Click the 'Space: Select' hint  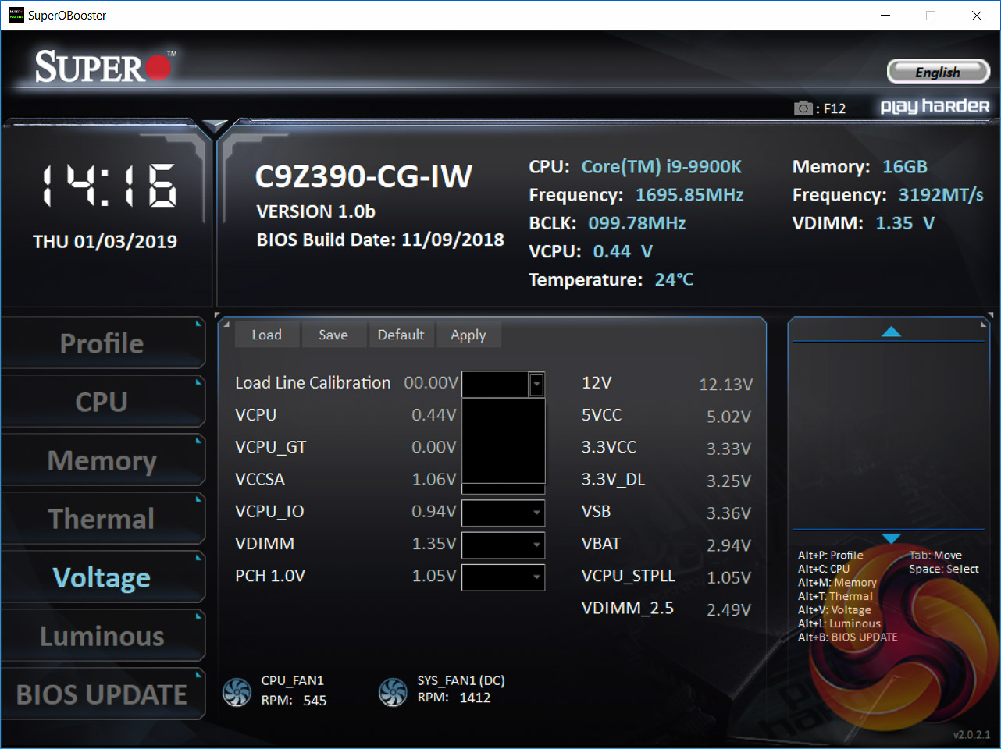point(944,569)
